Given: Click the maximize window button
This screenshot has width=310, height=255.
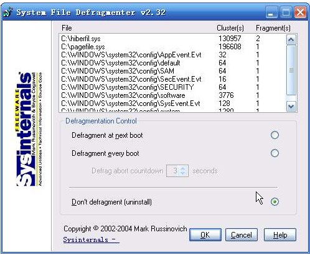Looking at the screenshot, I should click(286, 12).
